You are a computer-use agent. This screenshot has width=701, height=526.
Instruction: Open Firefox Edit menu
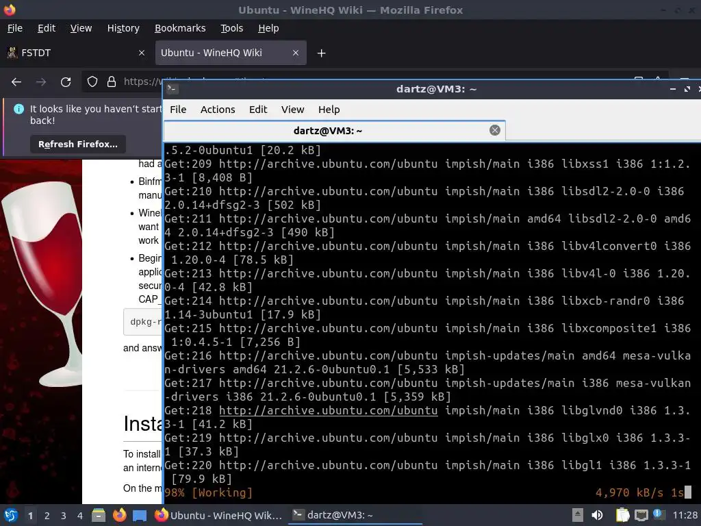pos(47,28)
